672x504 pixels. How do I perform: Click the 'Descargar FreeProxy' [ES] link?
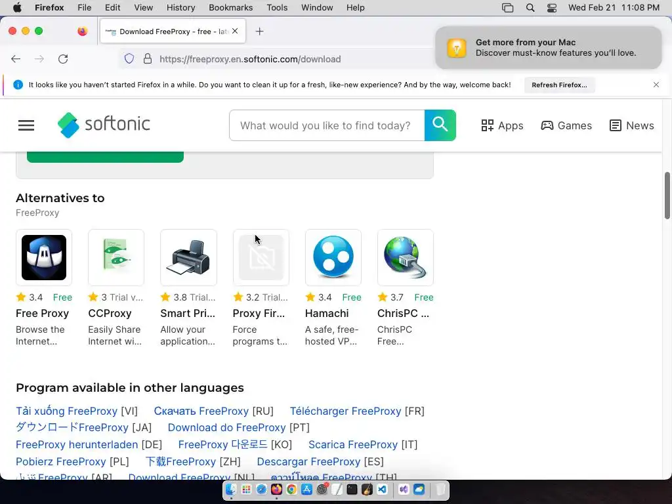[x=308, y=461]
